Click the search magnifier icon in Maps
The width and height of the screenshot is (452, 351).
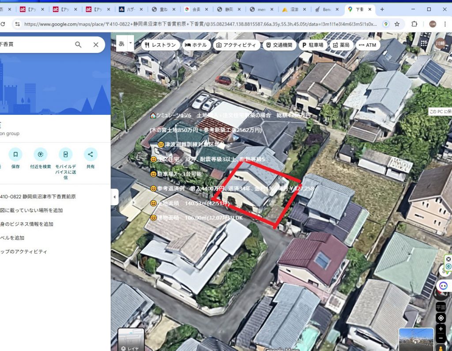[78, 45]
